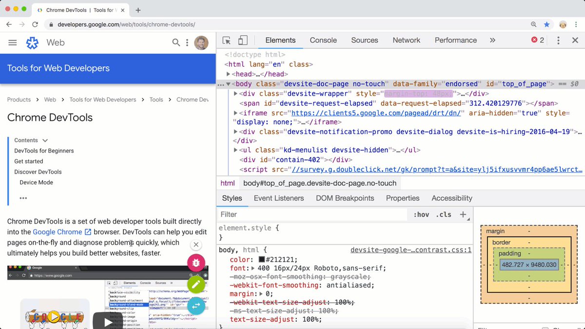585x329 pixels.
Task: Jump to Discover DevTools section
Action: tap(38, 172)
